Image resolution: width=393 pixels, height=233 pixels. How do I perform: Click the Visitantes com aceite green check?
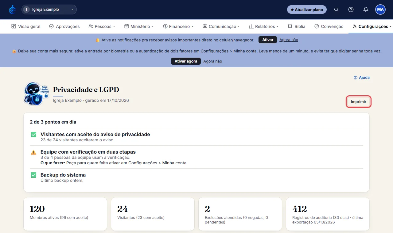click(33, 135)
